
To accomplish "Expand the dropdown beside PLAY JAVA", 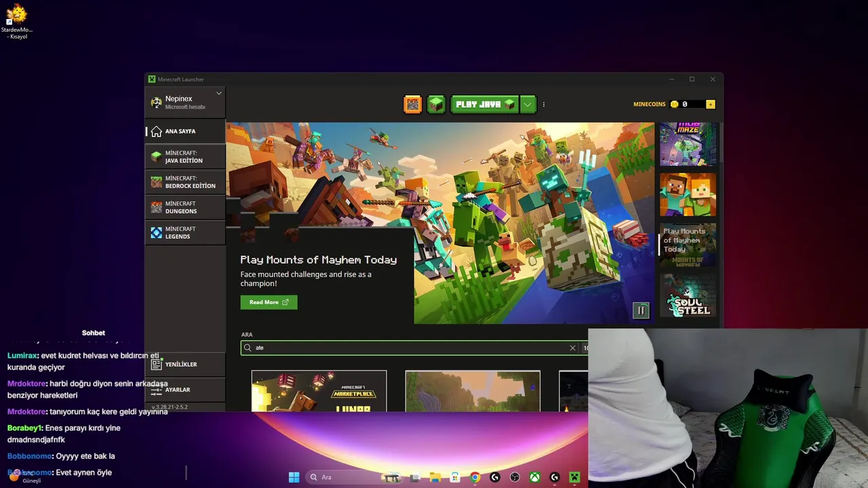I will tap(528, 104).
